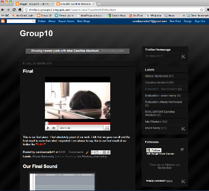Click the video frame of the Final post
Screen dimensions: 209x191
(x=77, y=100)
